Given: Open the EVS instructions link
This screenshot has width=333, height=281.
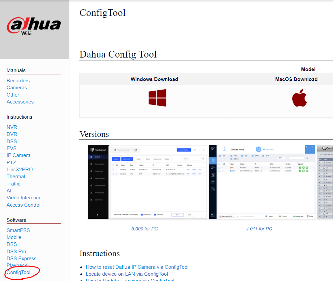Looking at the screenshot, I should pyautogui.click(x=12, y=148).
